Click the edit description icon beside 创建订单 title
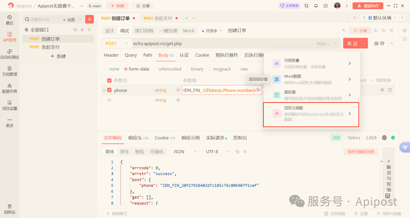The image size is (410, 218). click(x=344, y=31)
